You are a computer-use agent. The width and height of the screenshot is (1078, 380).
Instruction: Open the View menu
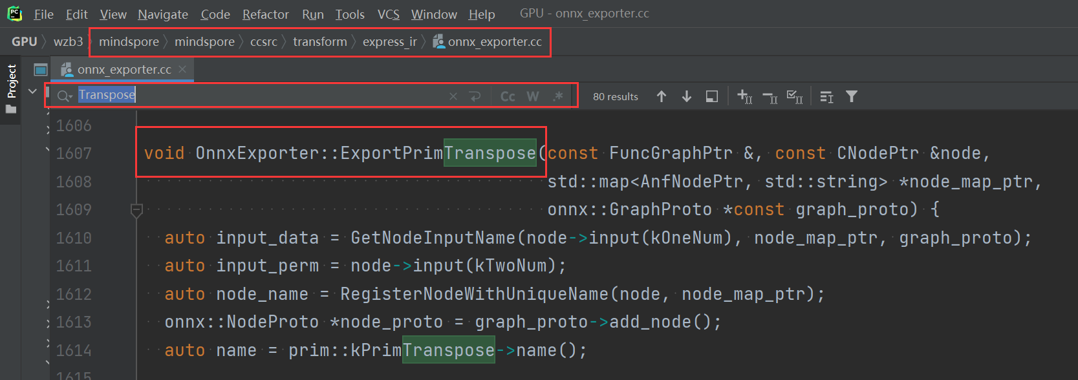113,14
